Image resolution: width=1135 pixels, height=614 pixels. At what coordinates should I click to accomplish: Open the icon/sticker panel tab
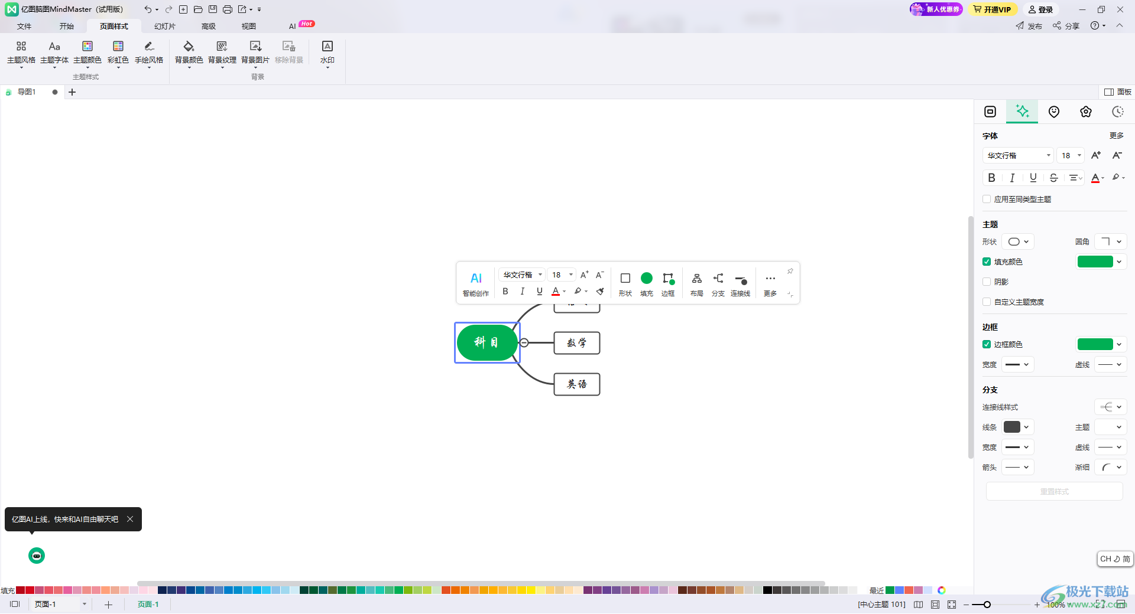click(x=1054, y=112)
